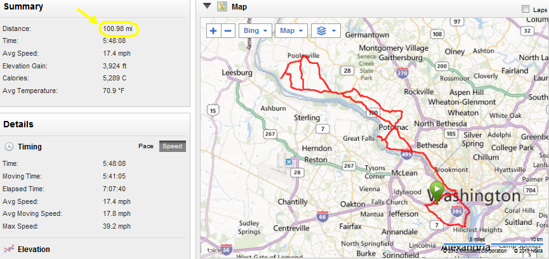This screenshot has height=259, width=549.
Task: Open the Bing map provider dropdown
Action: (x=256, y=31)
